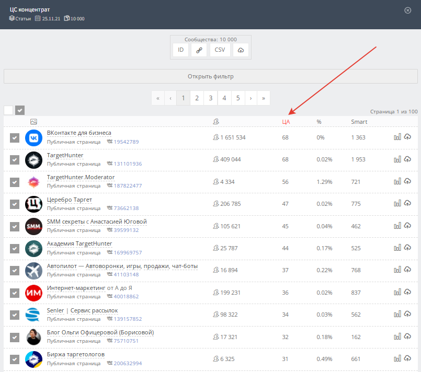421x372 pixels.
Task: Open community link 19542789
Action: 126,142
